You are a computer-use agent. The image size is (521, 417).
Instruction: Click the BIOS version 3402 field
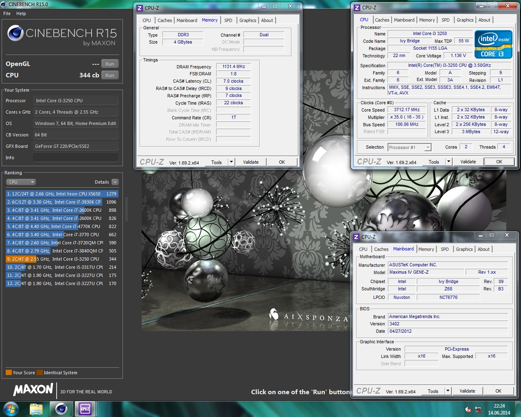(448, 324)
